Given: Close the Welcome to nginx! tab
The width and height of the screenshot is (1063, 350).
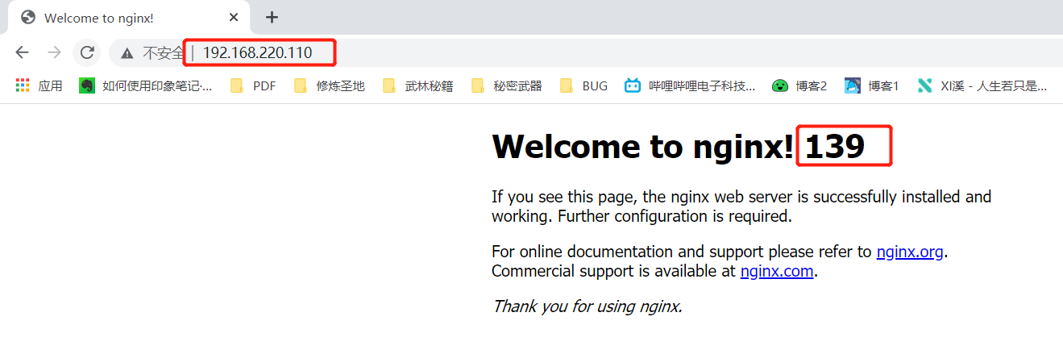Looking at the screenshot, I should pos(234,17).
